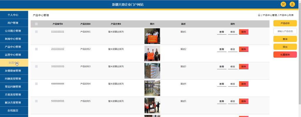Click 产品中心管理 breadcrumb link

(x=270, y=15)
